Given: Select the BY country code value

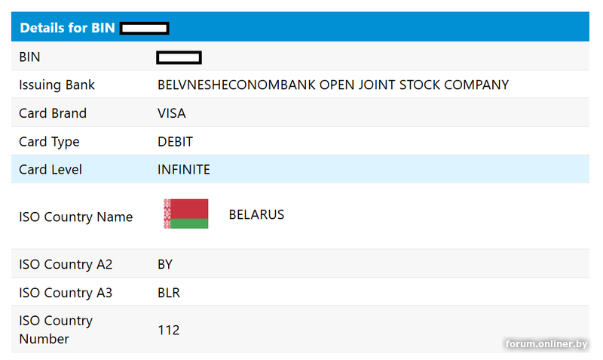Looking at the screenshot, I should coord(165,264).
